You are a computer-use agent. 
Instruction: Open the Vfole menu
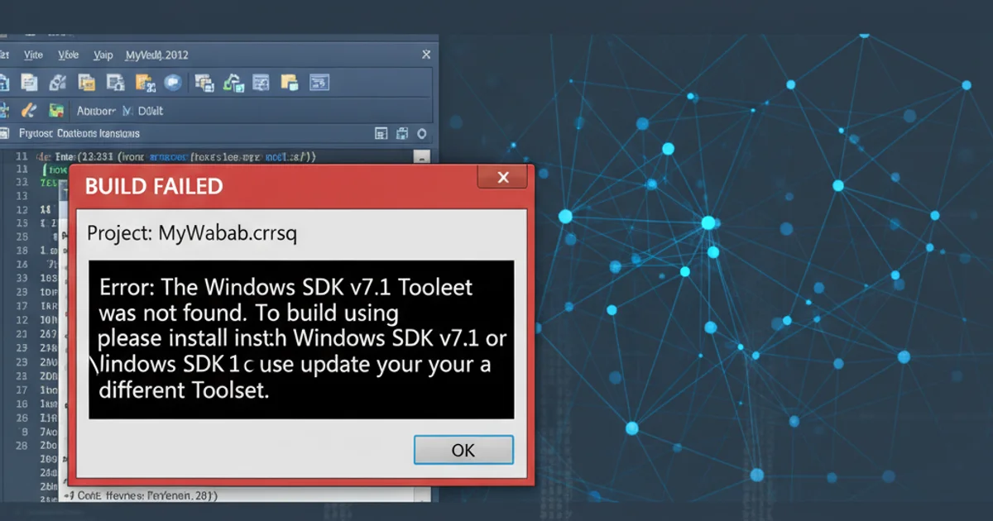pyautogui.click(x=69, y=55)
